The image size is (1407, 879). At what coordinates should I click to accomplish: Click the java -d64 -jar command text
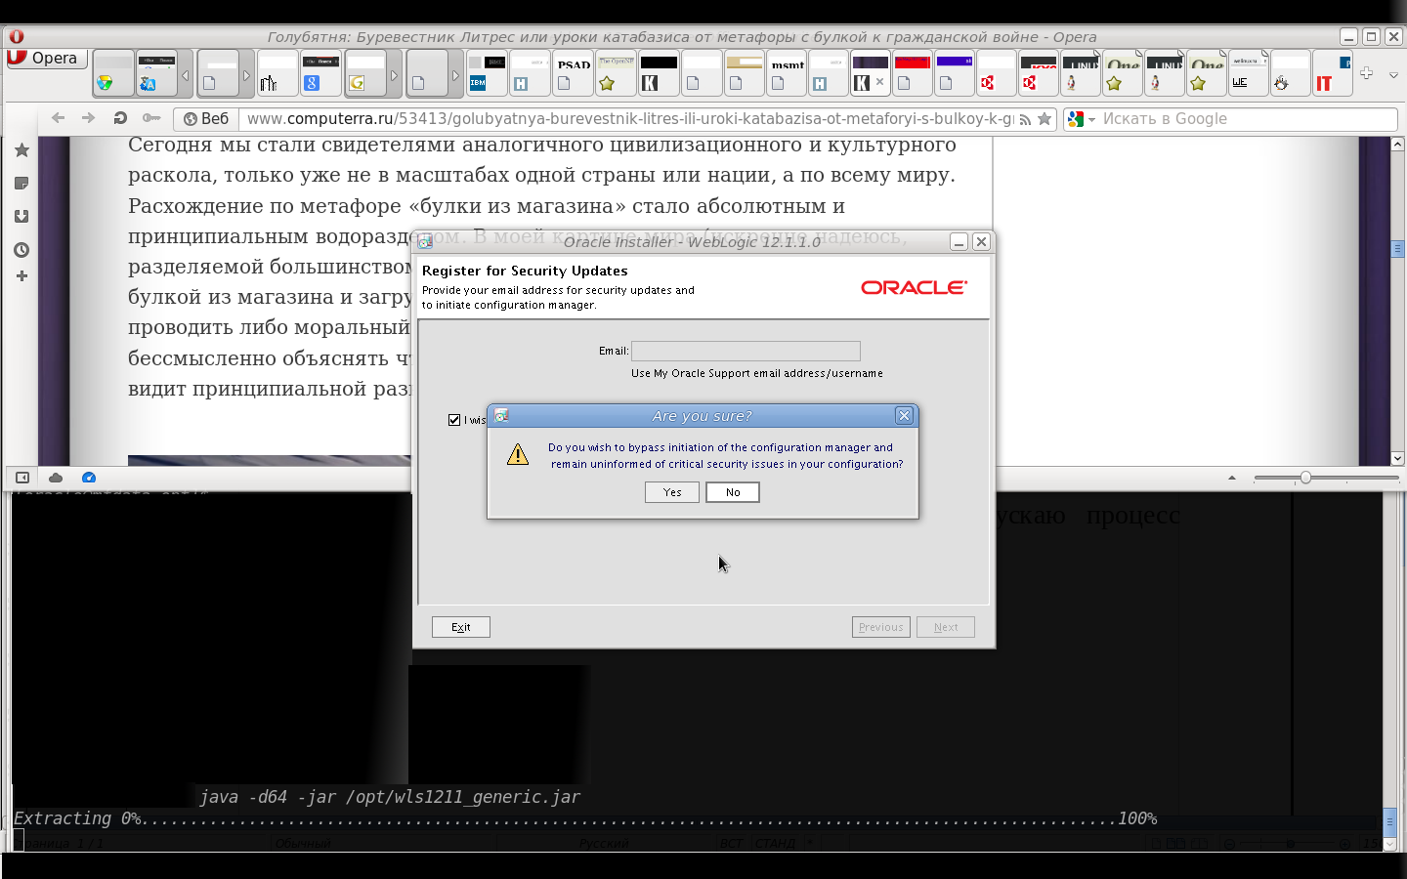coord(390,797)
